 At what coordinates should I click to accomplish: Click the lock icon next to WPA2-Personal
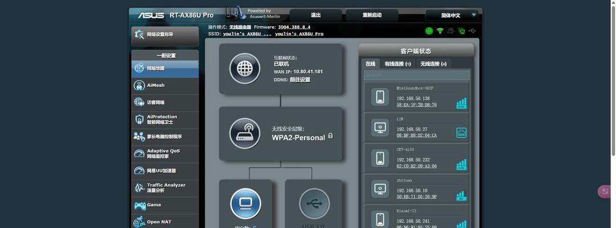(x=330, y=136)
